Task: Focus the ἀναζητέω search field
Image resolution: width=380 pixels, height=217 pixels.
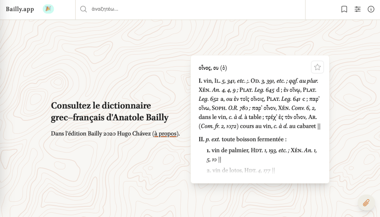Action: [187, 9]
